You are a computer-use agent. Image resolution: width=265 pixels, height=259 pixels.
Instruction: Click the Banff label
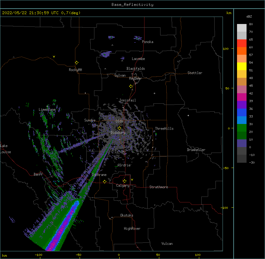pyautogui.click(x=38, y=174)
